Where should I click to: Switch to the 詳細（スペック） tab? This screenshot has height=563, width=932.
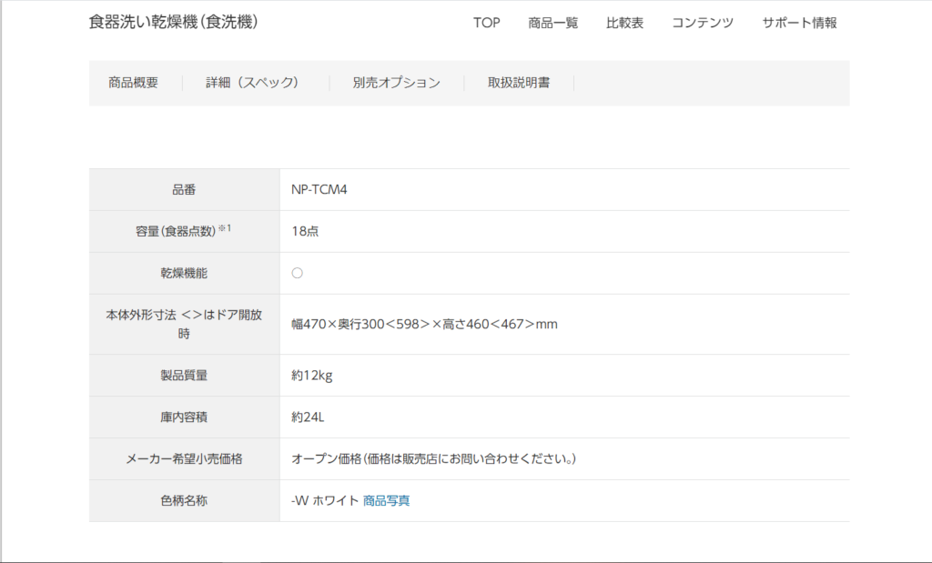252,83
